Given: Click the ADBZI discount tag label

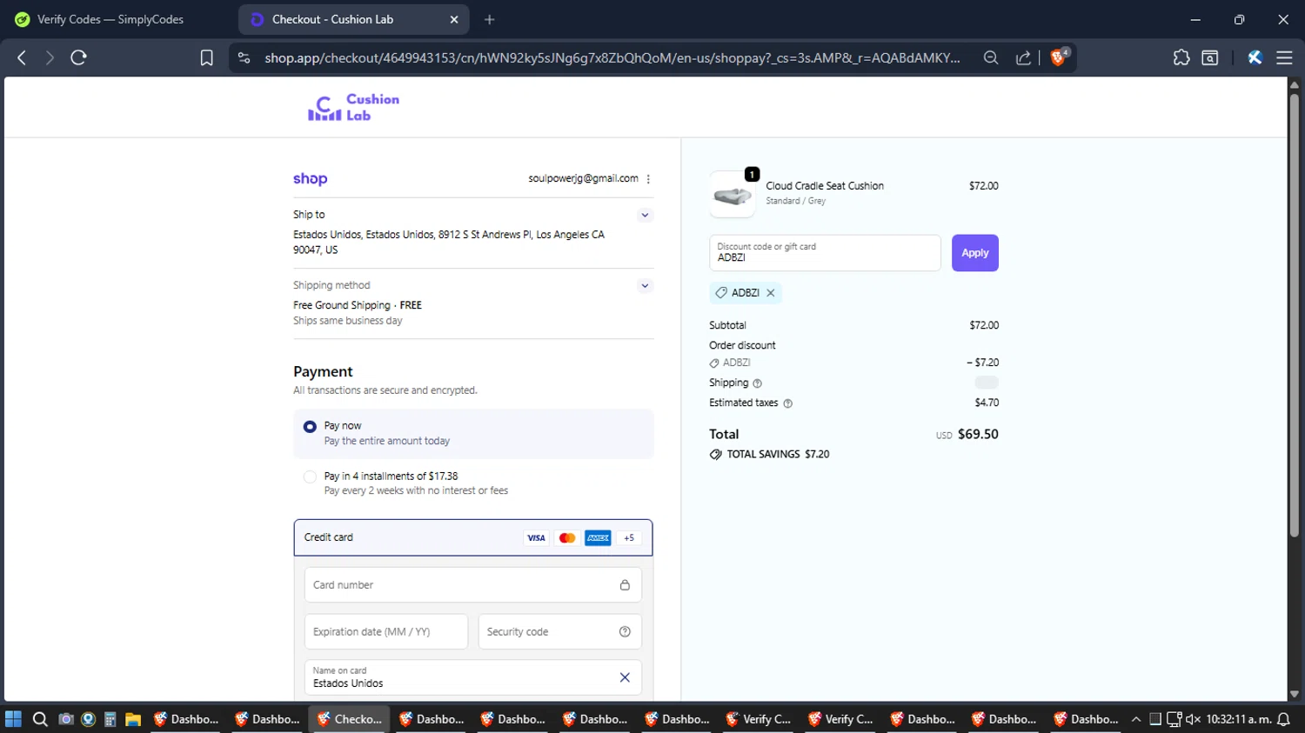Looking at the screenshot, I should [746, 293].
